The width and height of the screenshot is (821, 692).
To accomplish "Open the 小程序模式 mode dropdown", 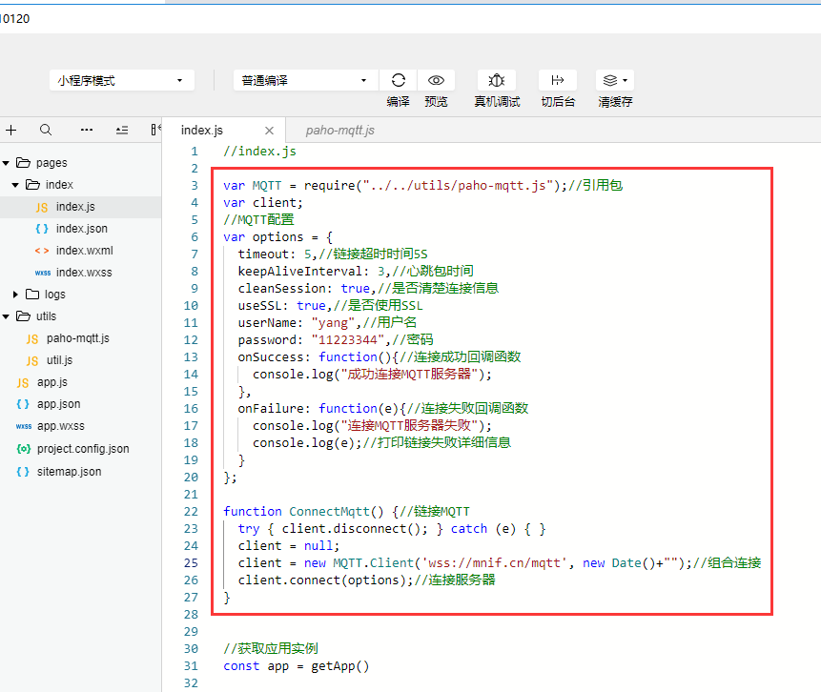I will click(x=122, y=81).
